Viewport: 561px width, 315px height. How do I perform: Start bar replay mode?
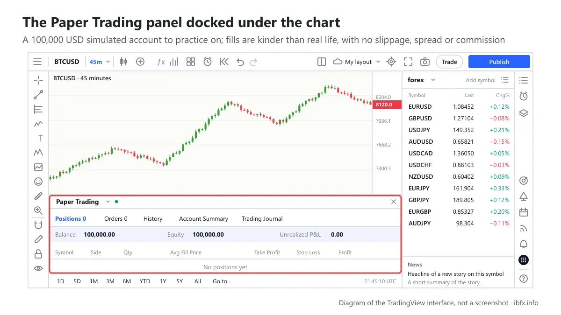click(224, 62)
